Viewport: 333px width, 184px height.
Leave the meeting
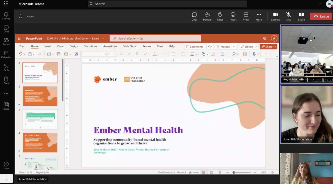321,16
